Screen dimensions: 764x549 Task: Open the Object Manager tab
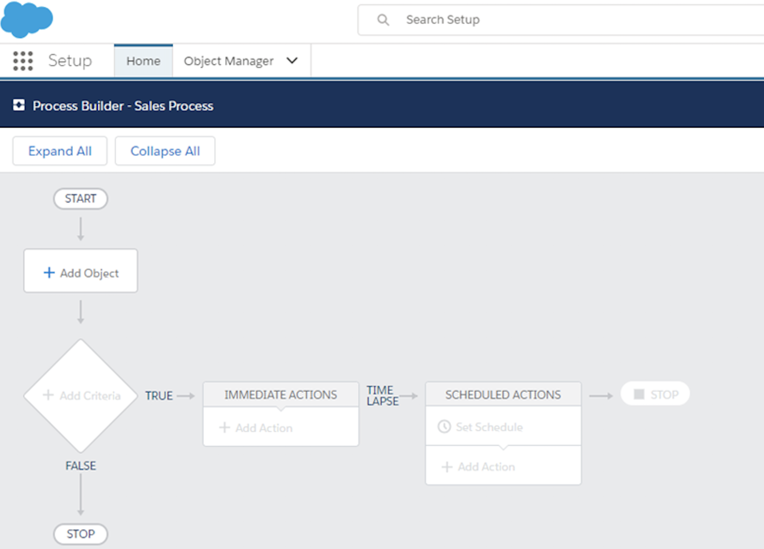[228, 61]
